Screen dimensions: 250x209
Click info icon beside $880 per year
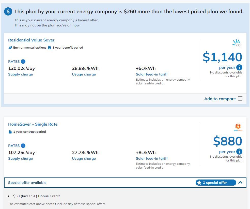239,152
